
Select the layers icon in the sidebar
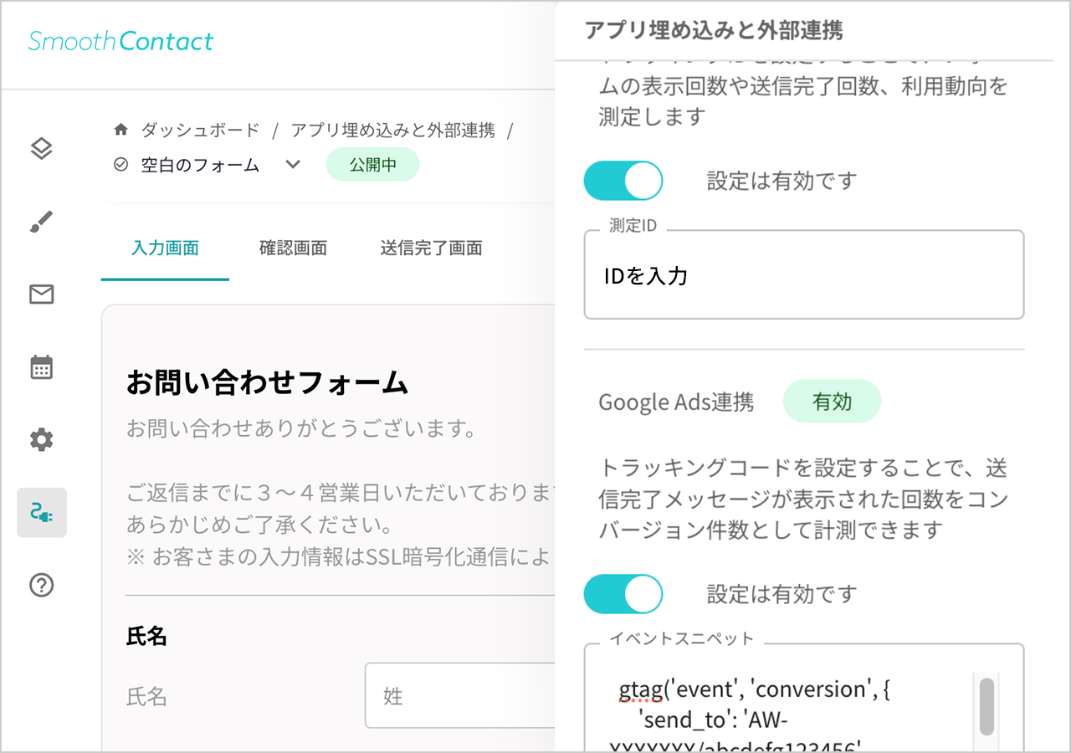click(x=42, y=148)
